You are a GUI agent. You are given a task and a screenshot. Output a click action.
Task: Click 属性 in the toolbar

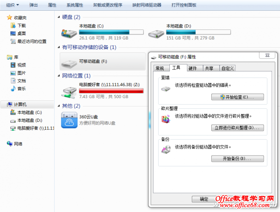click(x=52, y=5)
